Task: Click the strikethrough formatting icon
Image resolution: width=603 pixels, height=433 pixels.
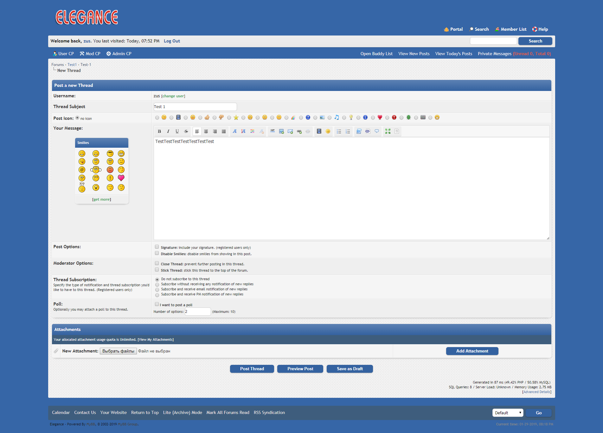Action: point(186,131)
